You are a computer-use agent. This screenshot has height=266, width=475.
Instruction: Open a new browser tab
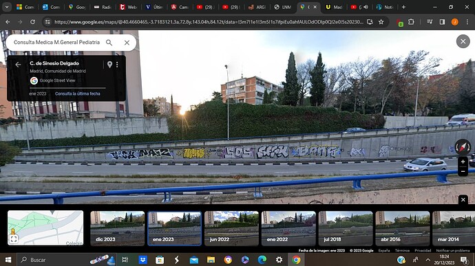click(403, 7)
